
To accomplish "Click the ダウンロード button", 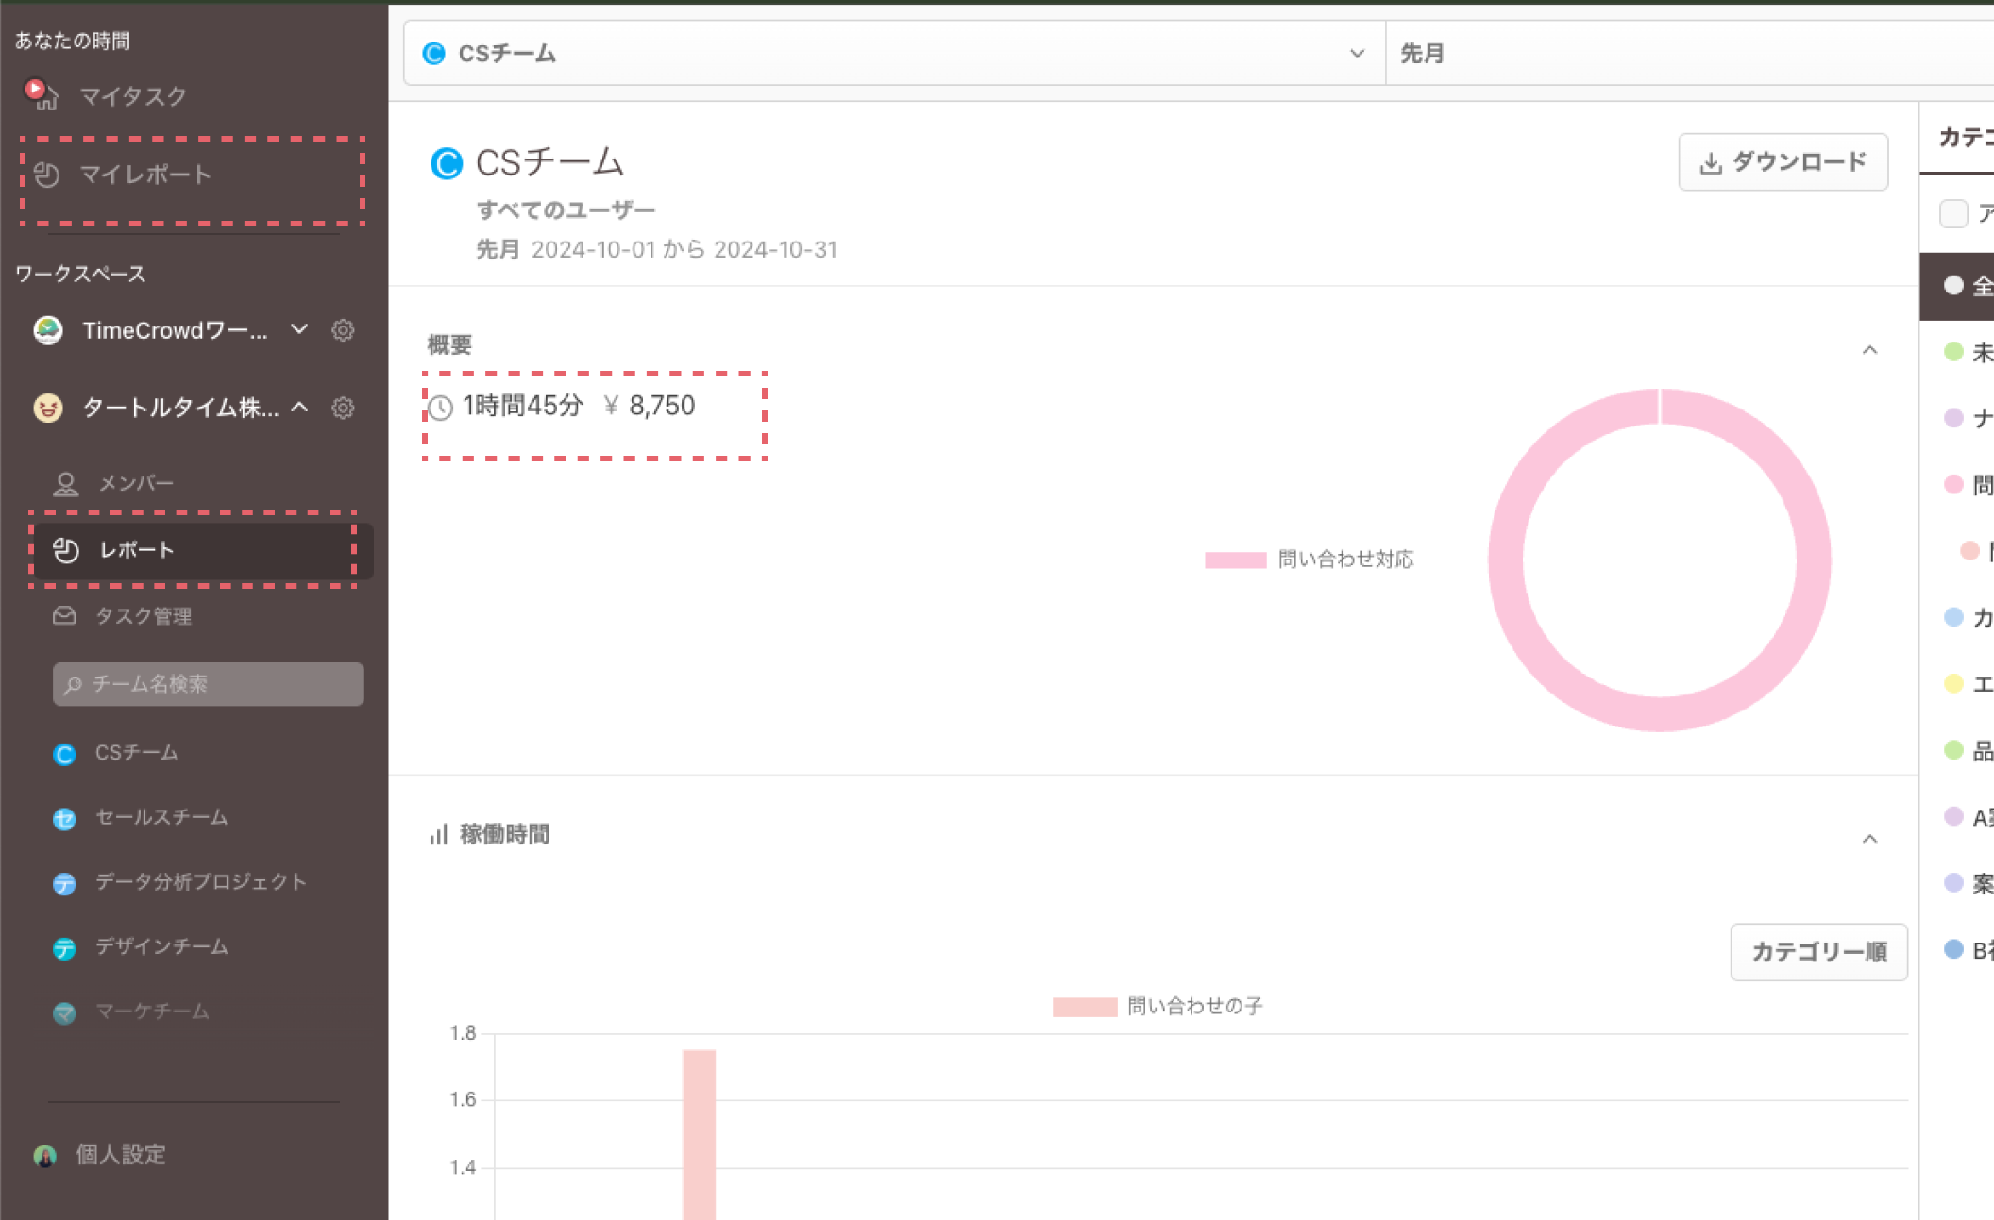I will [x=1783, y=162].
